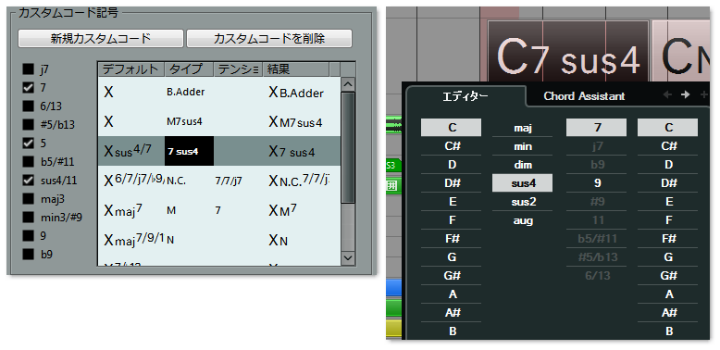720x350 pixels.
Task: Click the デフォルト column header
Action: coord(131,69)
